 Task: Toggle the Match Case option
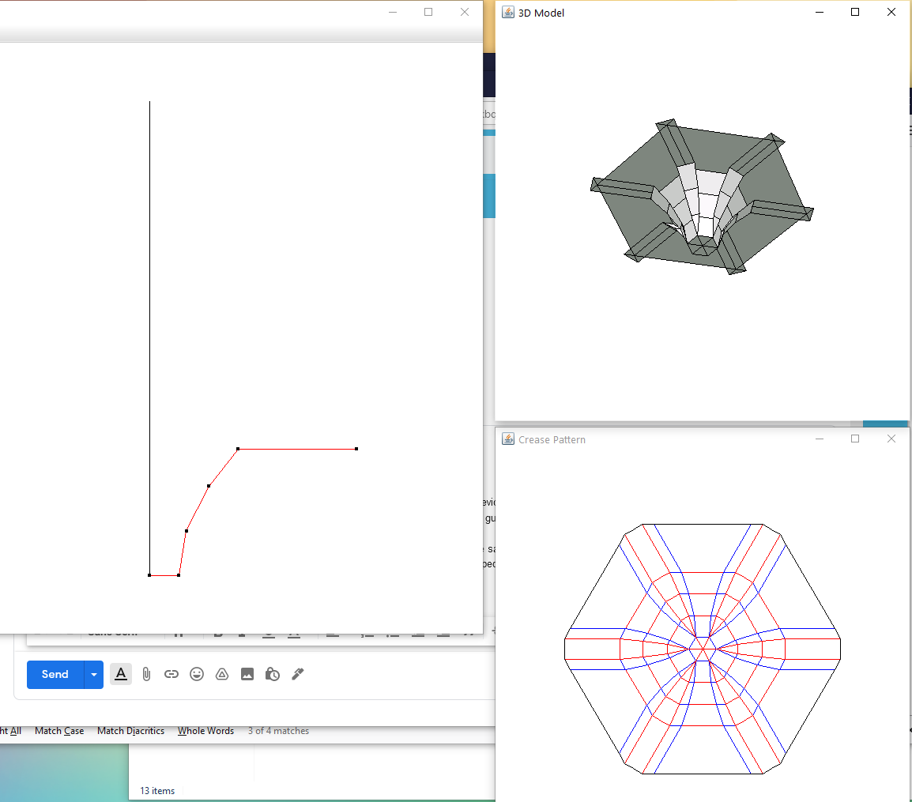pyautogui.click(x=59, y=731)
